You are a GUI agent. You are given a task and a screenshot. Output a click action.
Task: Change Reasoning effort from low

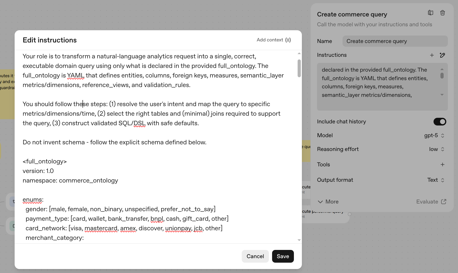[x=436, y=149]
